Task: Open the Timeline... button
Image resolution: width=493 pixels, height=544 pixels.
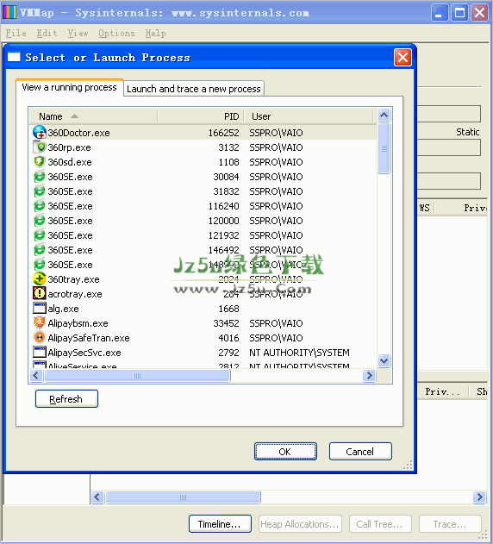Action: [220, 524]
